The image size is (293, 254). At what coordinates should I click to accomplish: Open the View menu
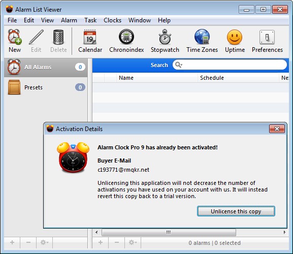(x=47, y=20)
